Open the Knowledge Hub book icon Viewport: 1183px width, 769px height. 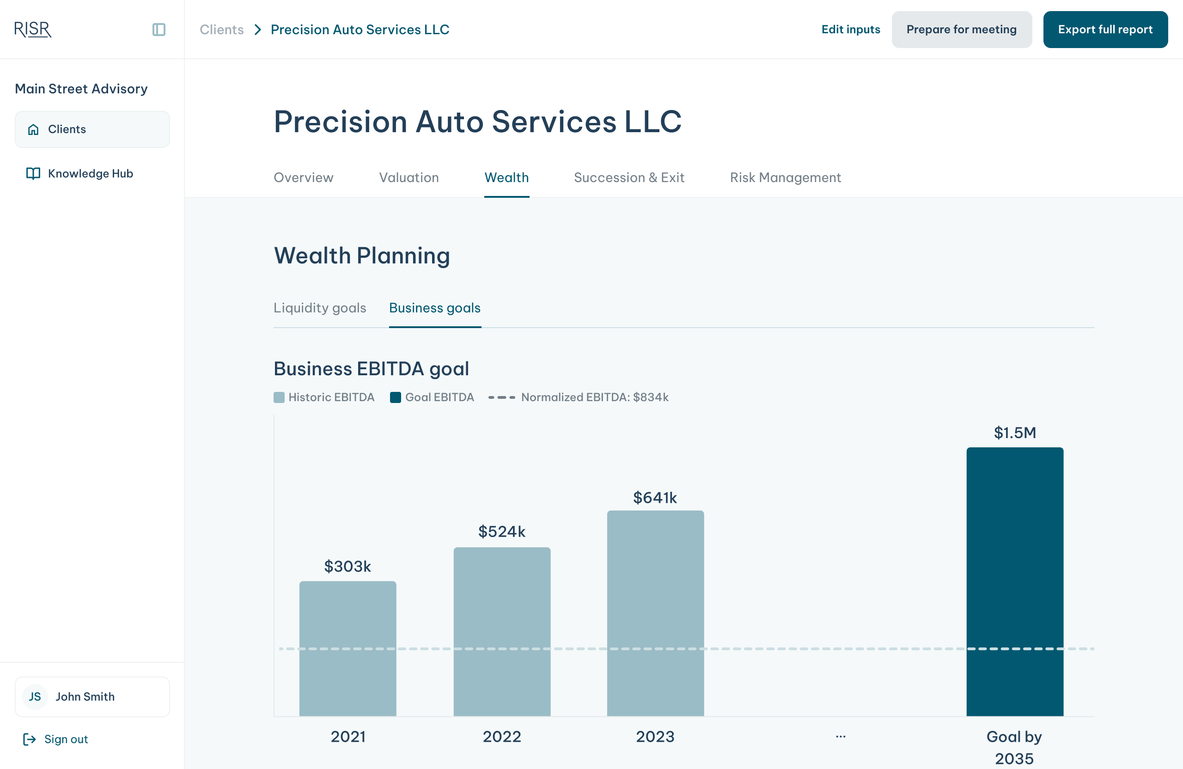(33, 173)
